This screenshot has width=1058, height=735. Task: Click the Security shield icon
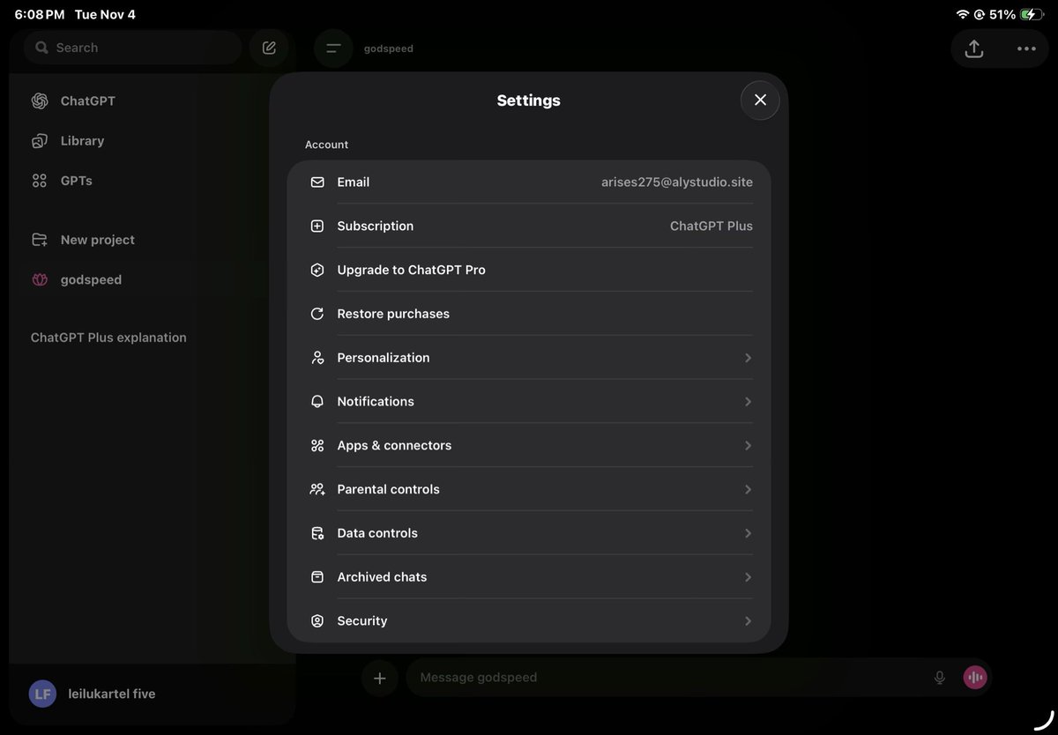click(317, 621)
